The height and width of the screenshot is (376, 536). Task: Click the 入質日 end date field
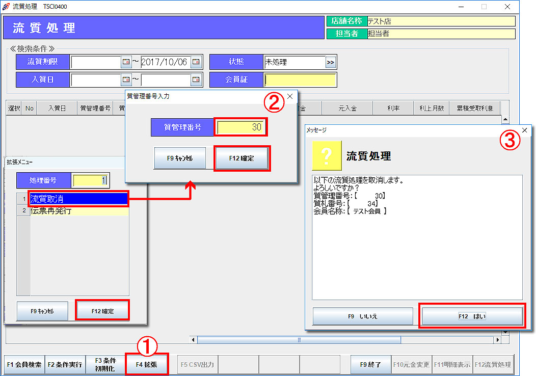click(166, 79)
